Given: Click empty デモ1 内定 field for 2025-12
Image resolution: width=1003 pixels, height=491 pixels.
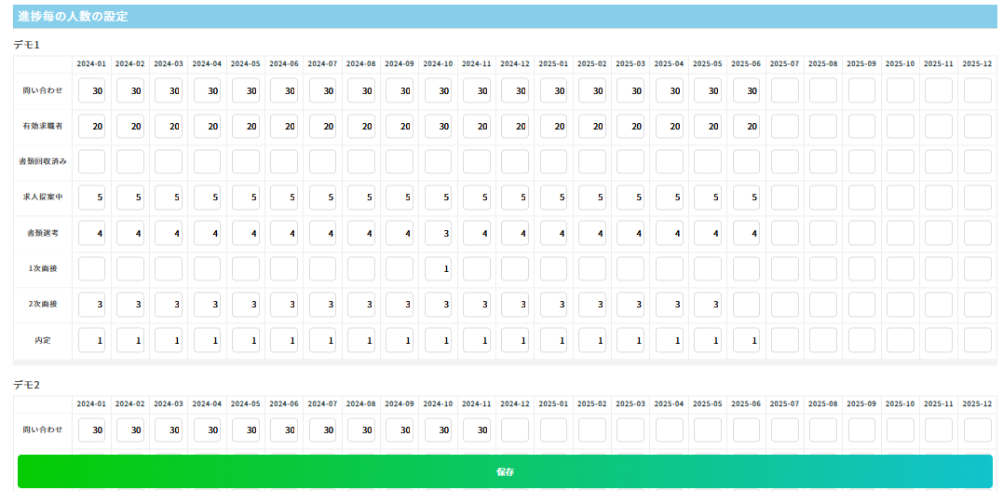Looking at the screenshot, I should pos(977,341).
